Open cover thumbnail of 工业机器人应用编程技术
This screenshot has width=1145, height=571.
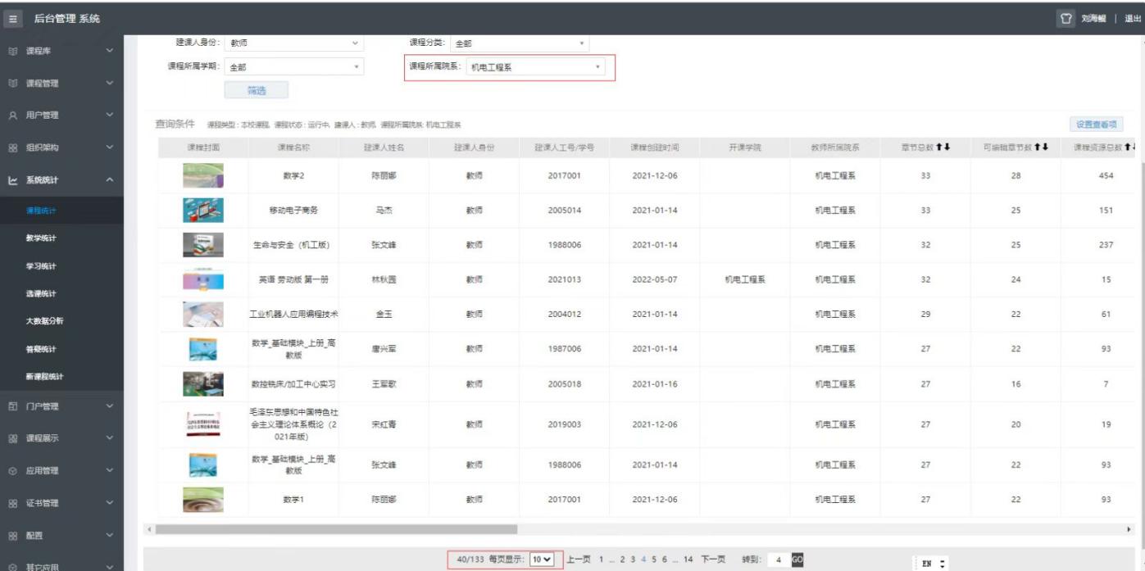pos(203,314)
